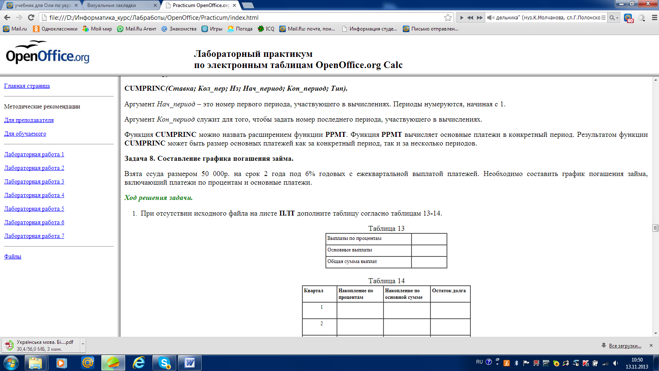659x371 pixels.
Task: Open the Mail.ru Agent status extension dropdown
Action: coord(642,18)
